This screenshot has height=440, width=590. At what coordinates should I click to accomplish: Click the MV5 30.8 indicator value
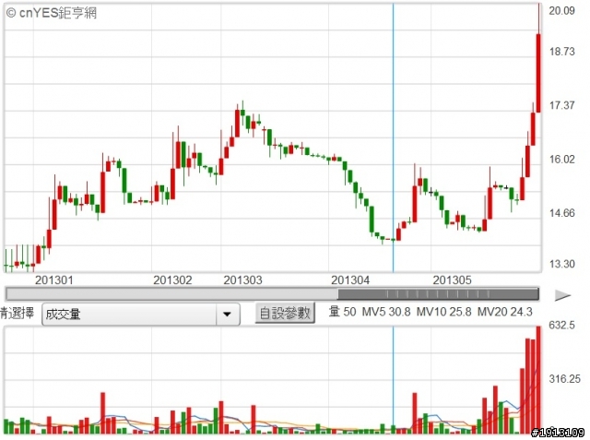point(386,312)
